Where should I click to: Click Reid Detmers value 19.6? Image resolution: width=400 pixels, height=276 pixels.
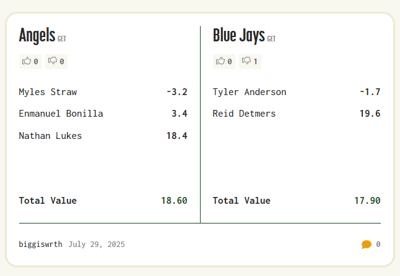pos(370,114)
